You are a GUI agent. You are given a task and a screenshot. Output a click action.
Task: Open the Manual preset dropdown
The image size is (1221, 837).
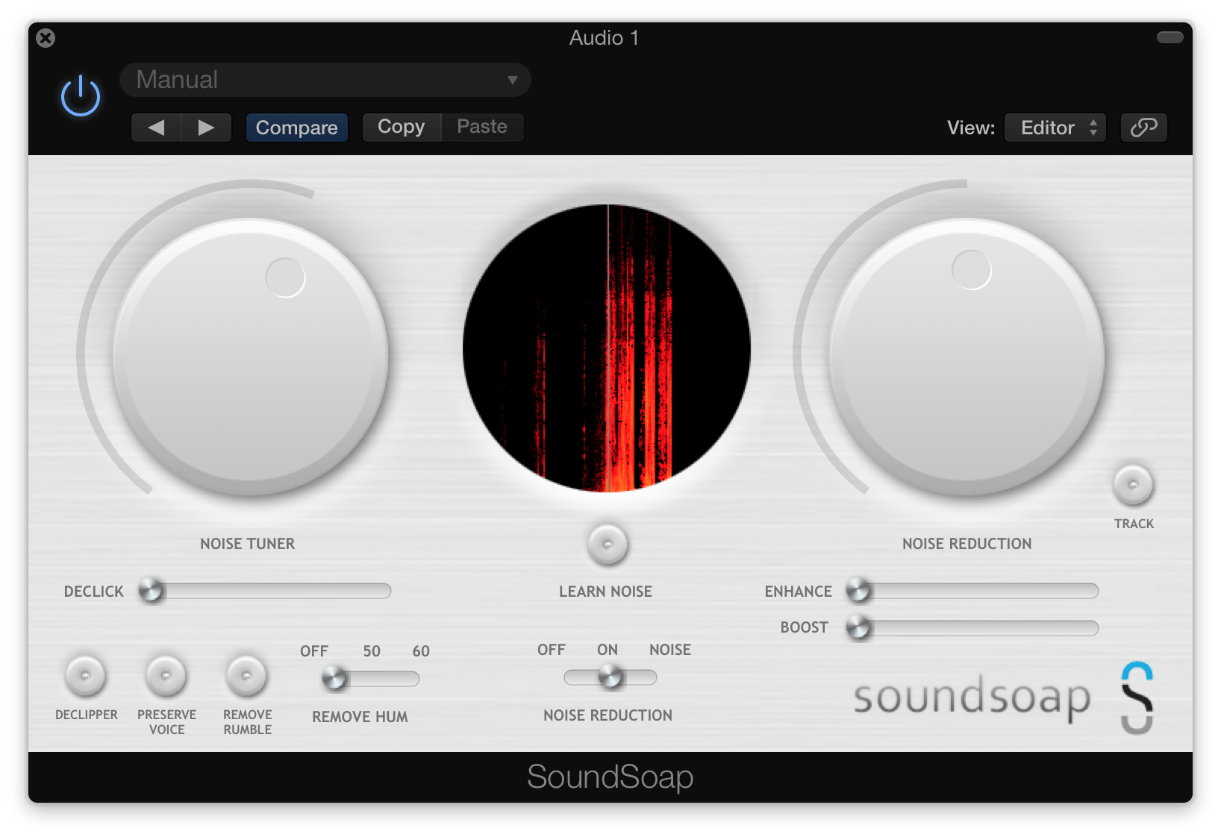point(325,80)
